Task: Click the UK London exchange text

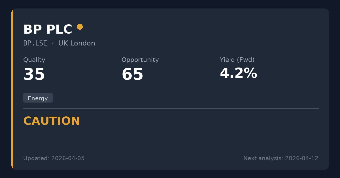Action: (x=76, y=43)
